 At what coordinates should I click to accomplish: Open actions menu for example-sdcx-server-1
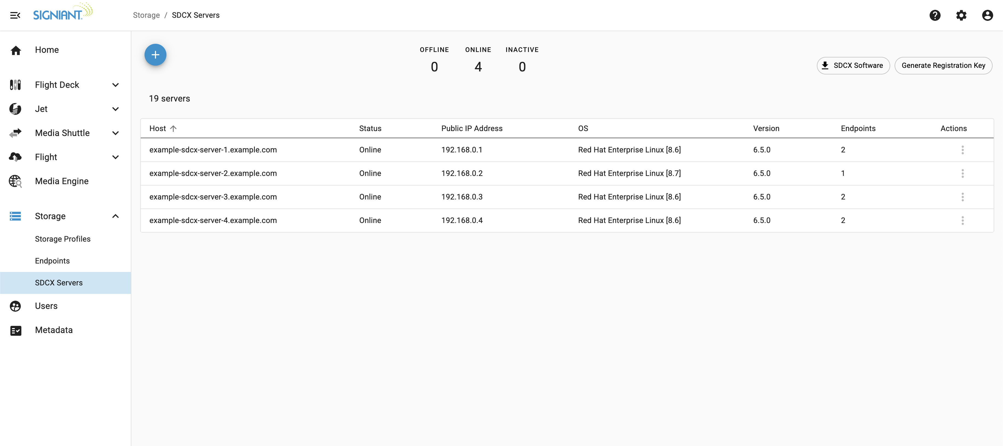(x=962, y=150)
